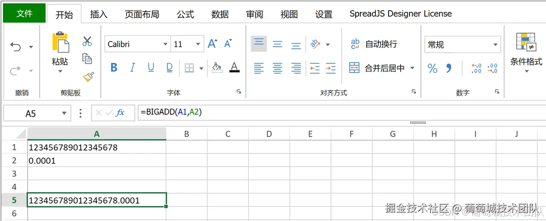Click the Font Color A icon

coord(234,68)
